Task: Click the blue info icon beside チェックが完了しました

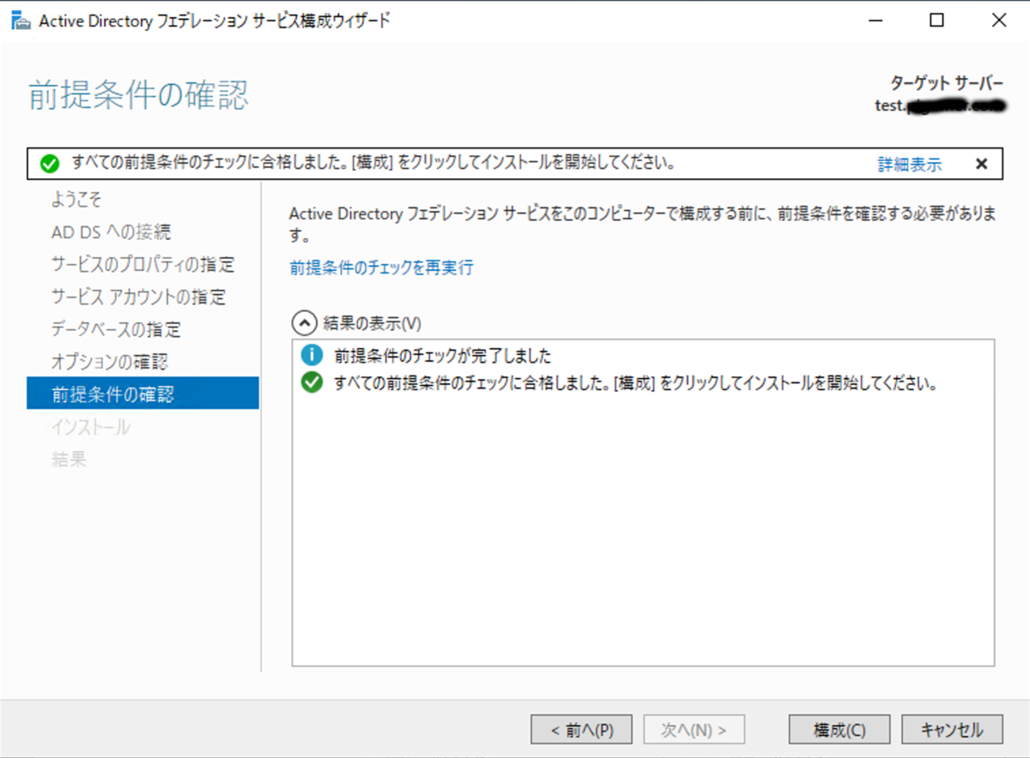Action: (310, 354)
